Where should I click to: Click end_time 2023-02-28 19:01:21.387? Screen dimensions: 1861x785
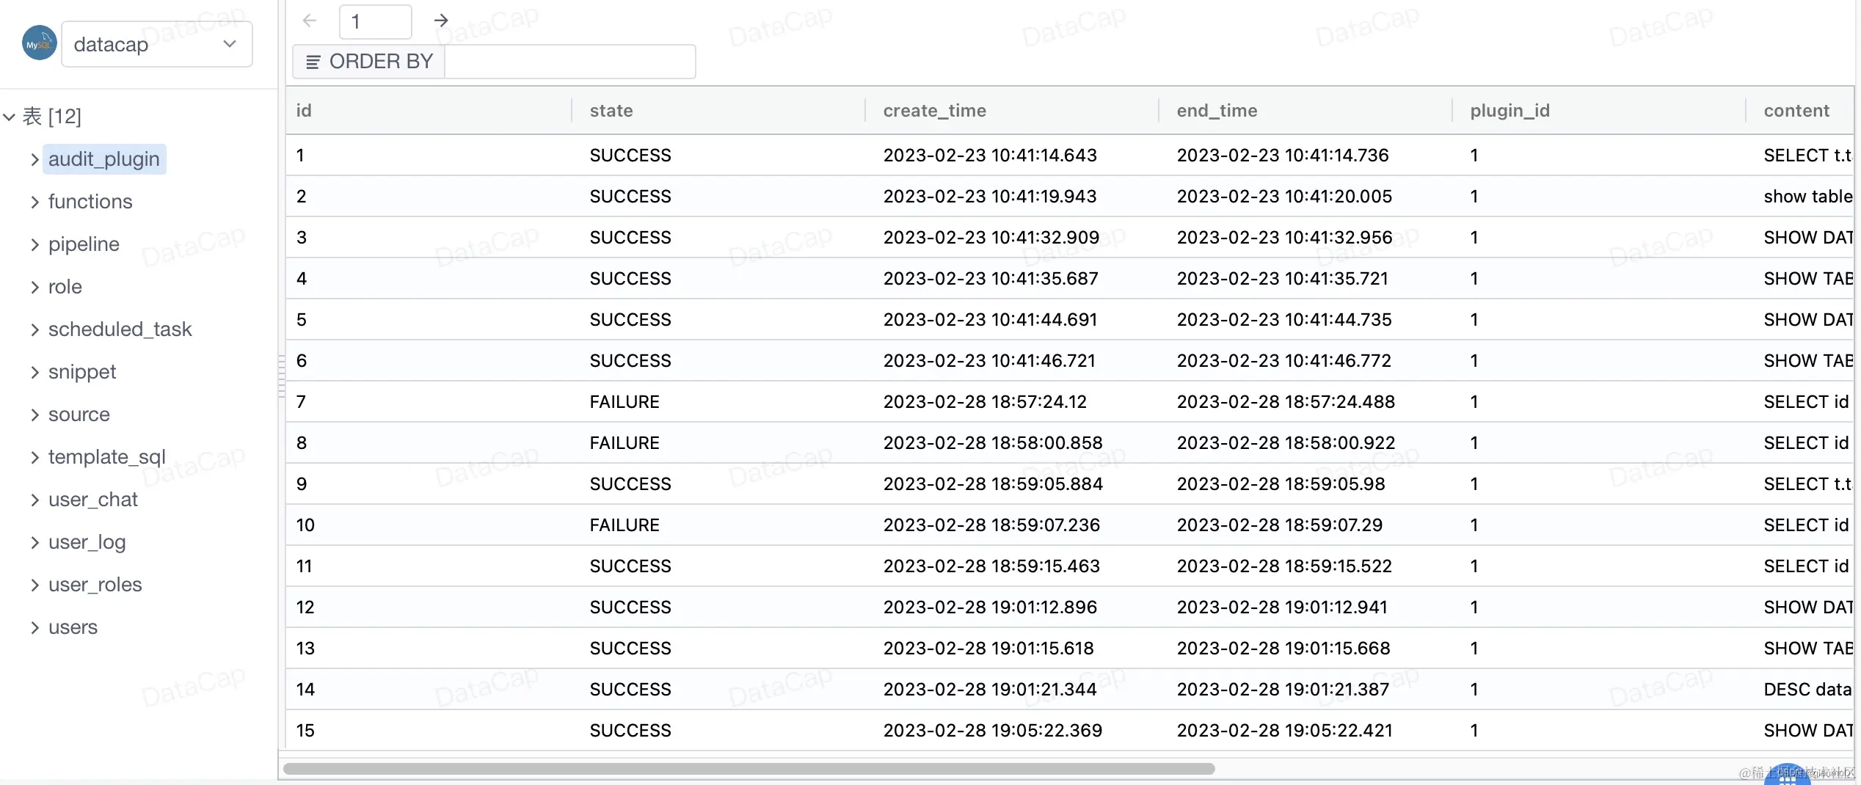tap(1283, 690)
